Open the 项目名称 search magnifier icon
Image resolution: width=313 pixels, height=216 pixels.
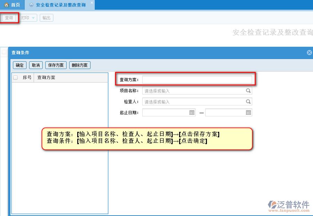[x=248, y=91]
